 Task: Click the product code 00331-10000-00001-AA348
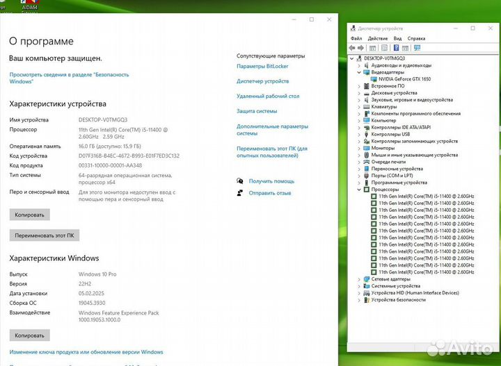pos(110,165)
